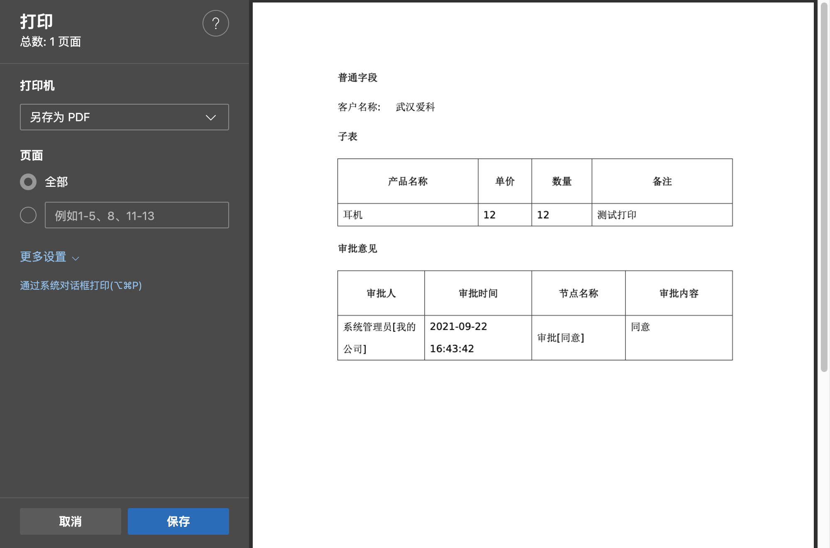The width and height of the screenshot is (830, 548).
Task: Select the 全部 pages radio button
Action: coord(28,182)
